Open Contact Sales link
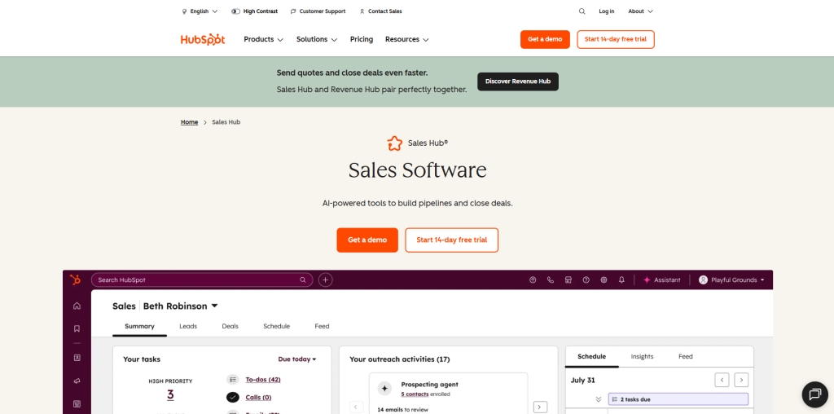The image size is (834, 414). [x=381, y=11]
